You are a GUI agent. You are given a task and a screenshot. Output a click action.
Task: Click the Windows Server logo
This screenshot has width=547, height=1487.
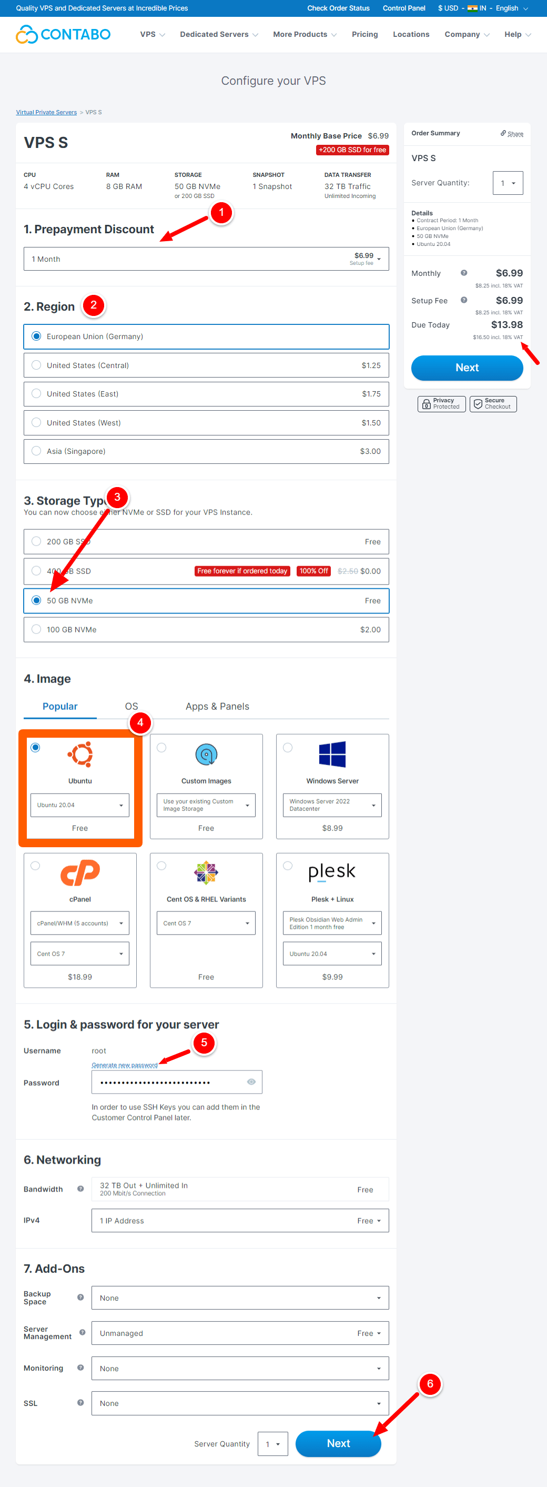332,754
